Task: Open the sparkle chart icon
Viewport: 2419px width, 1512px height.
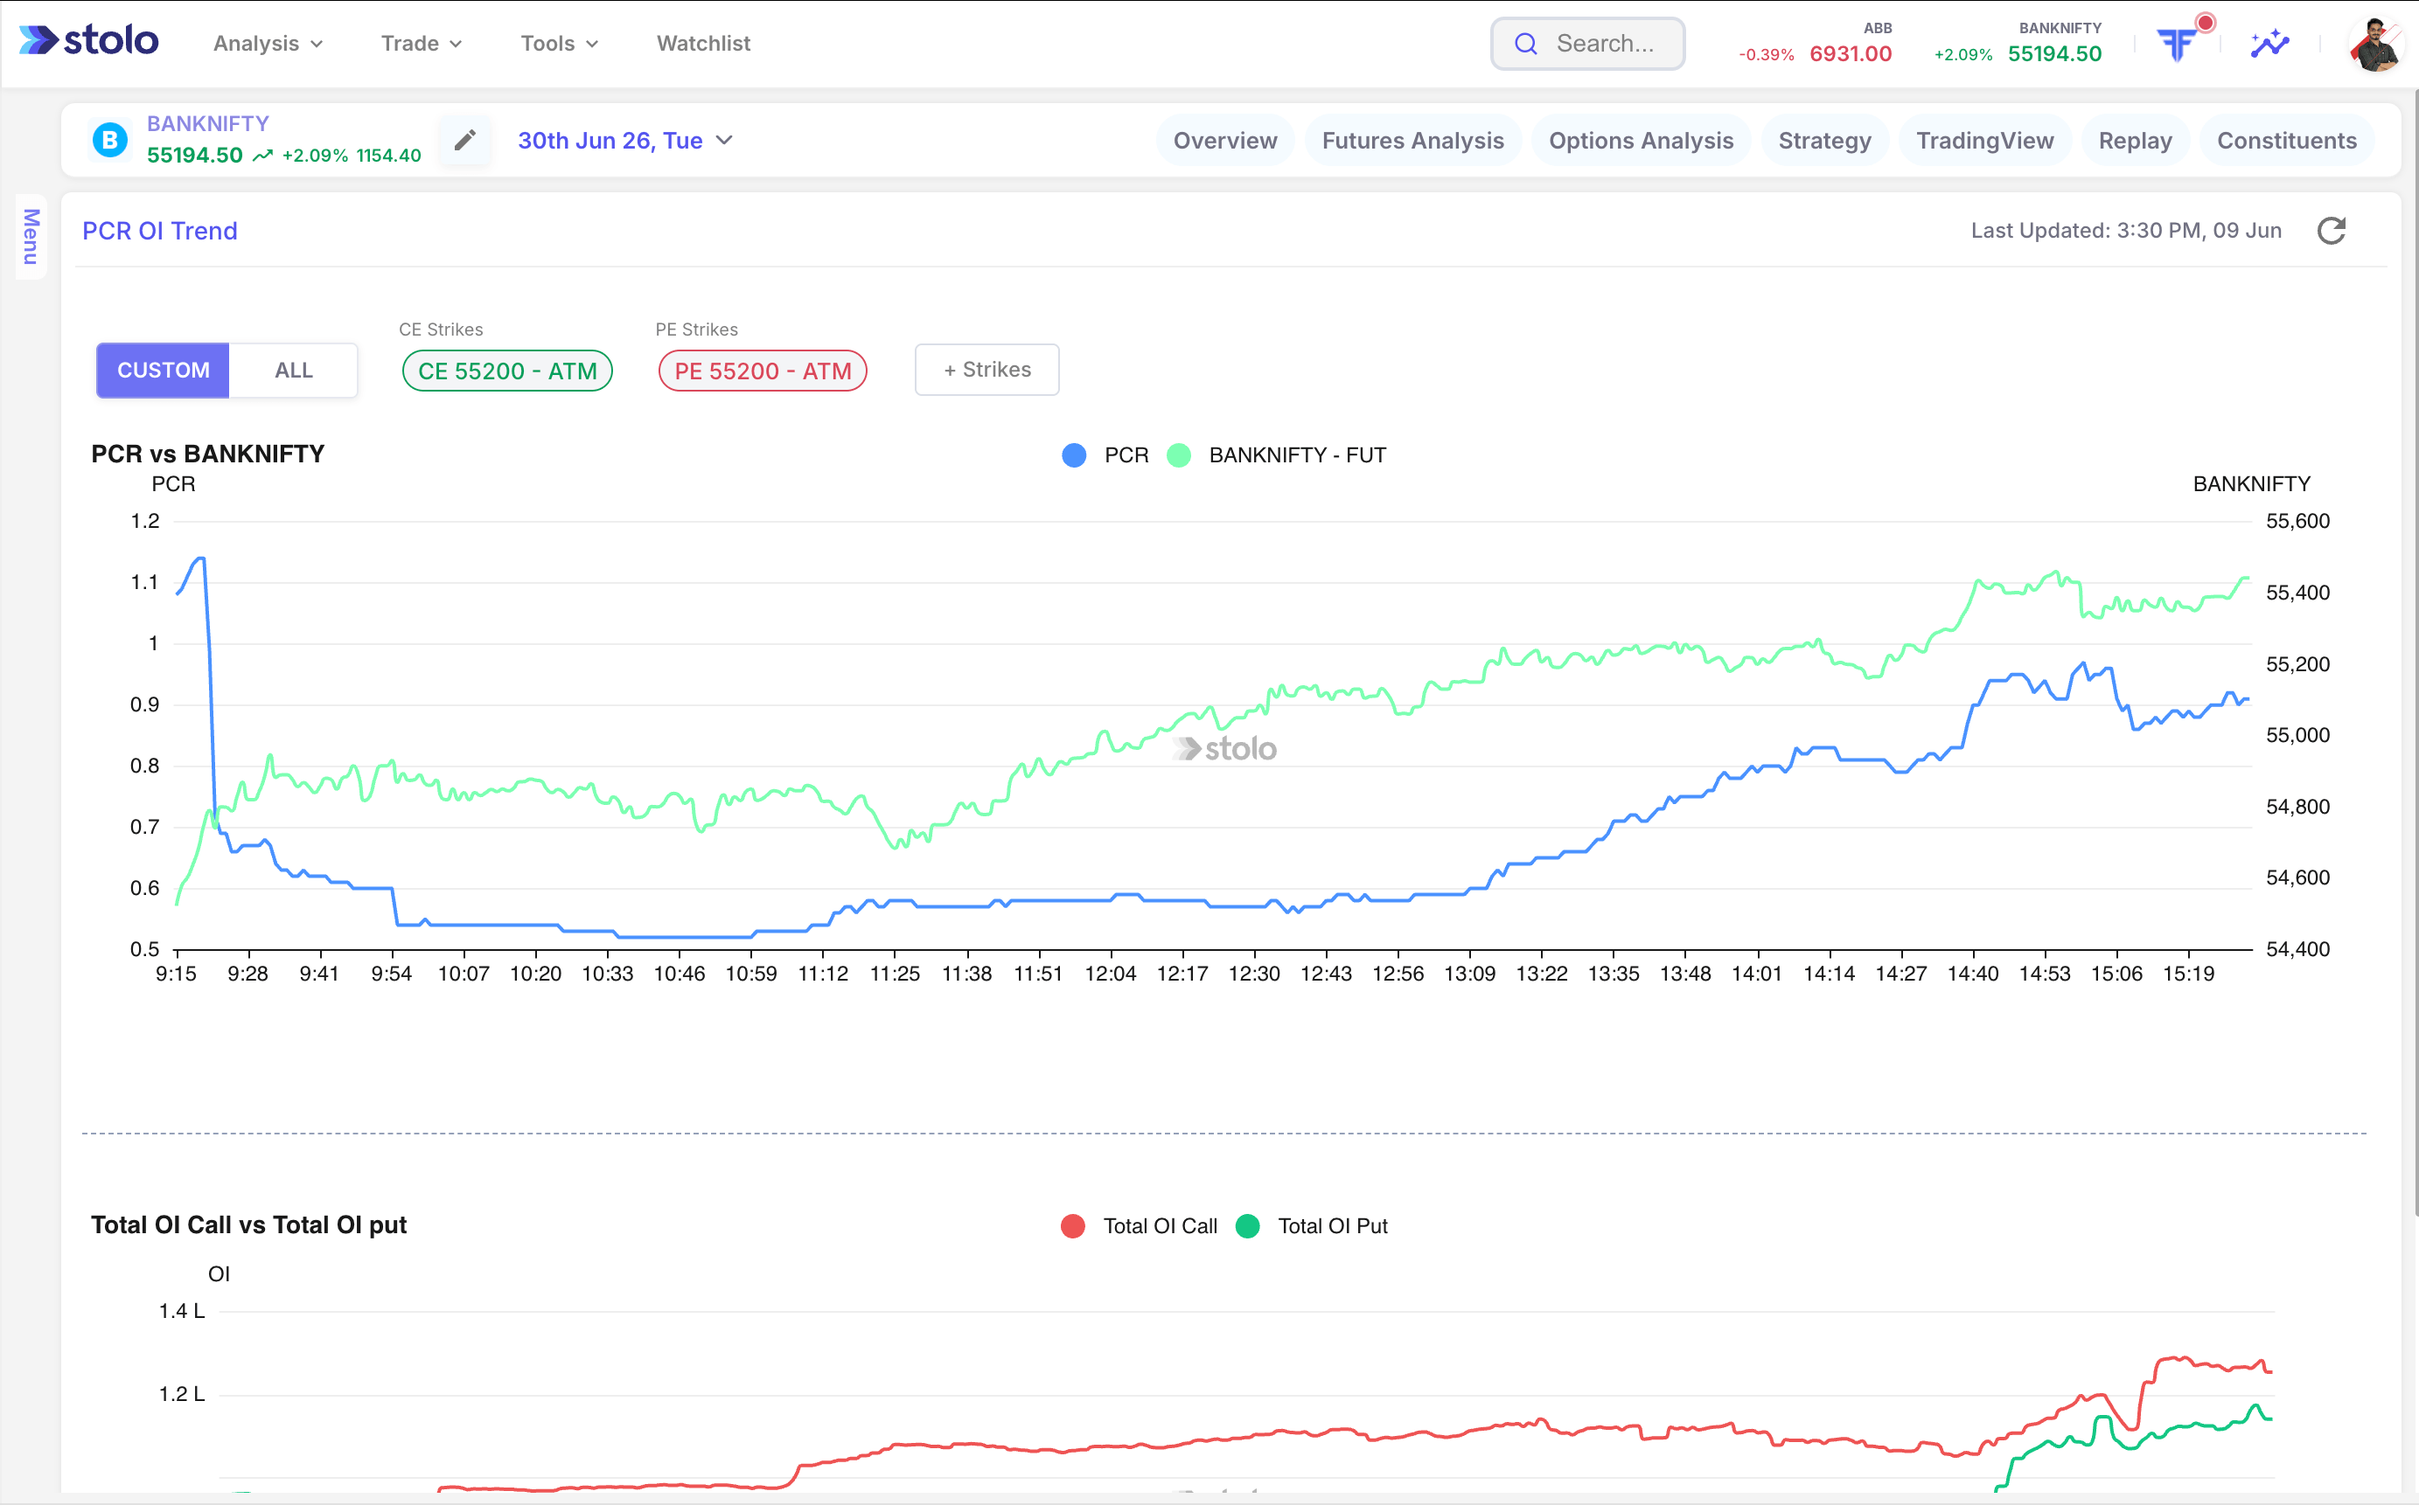Action: [x=2269, y=43]
